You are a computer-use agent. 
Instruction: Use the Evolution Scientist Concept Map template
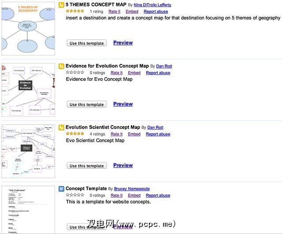click(x=87, y=166)
